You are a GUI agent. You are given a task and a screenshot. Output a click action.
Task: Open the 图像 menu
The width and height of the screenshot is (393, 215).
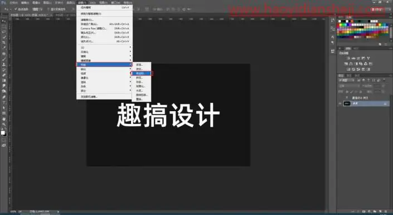point(36,3)
